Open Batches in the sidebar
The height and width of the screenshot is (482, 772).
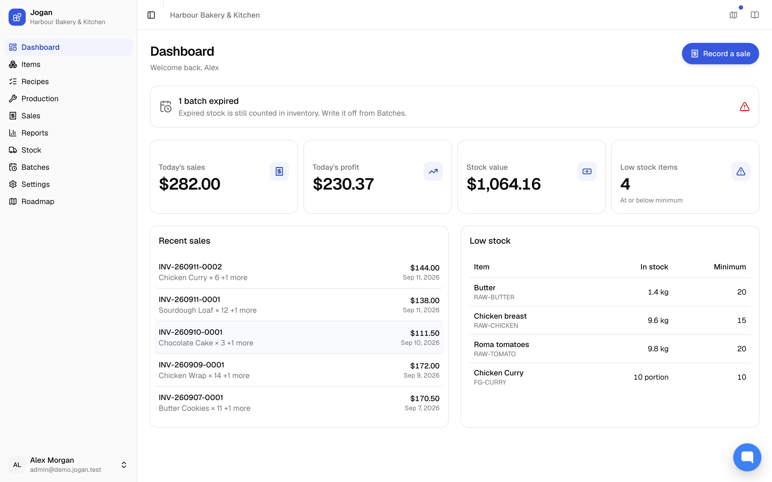tap(68, 167)
